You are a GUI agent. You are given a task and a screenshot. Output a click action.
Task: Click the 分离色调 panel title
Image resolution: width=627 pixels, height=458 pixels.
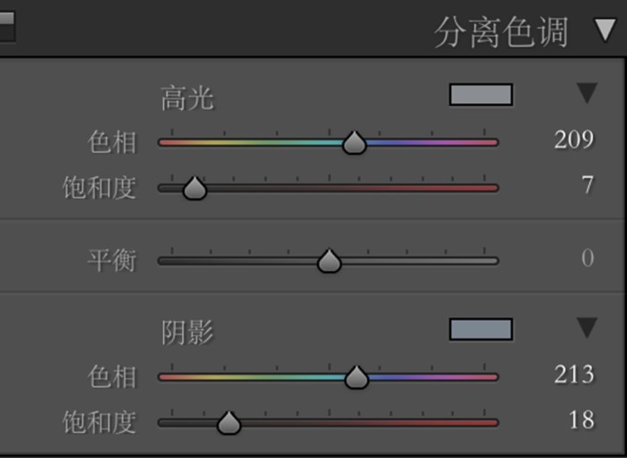point(501,32)
